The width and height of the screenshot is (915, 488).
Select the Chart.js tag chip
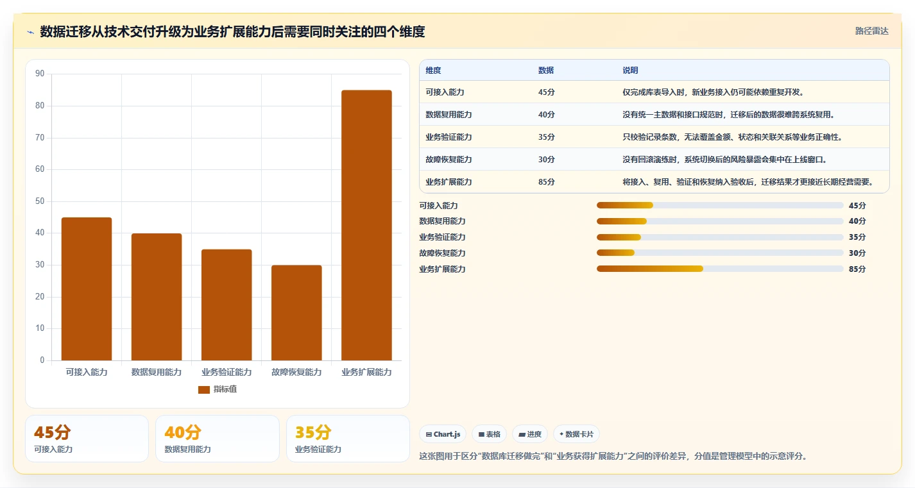click(443, 434)
